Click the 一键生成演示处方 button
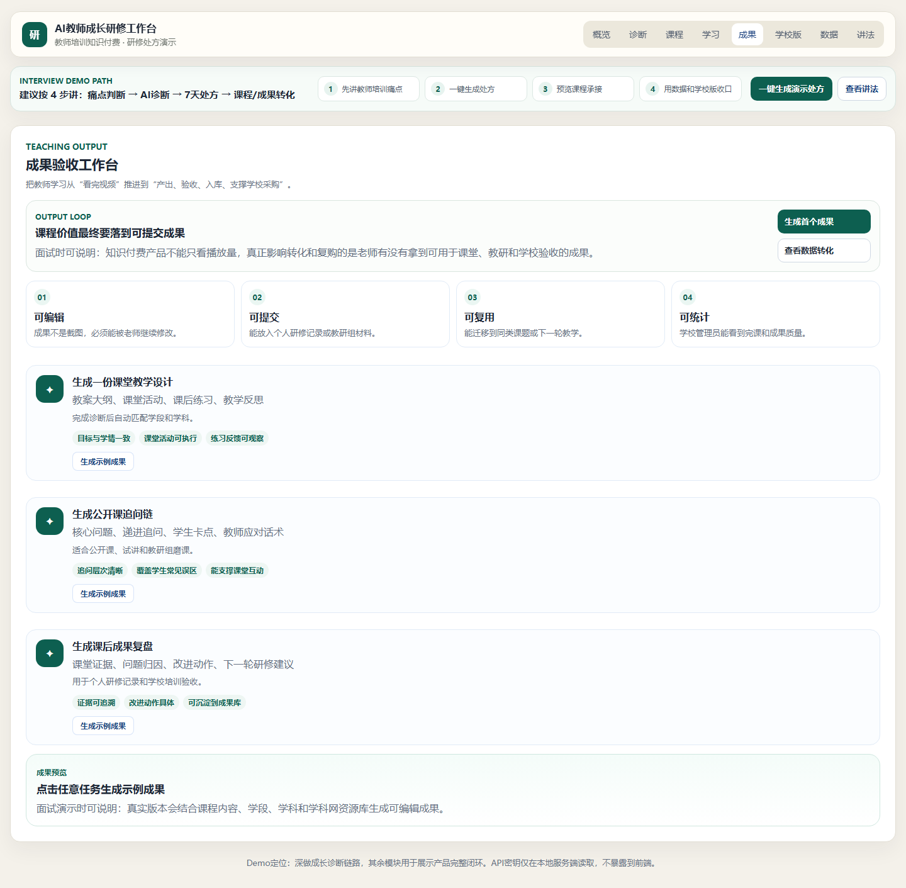The height and width of the screenshot is (888, 906). pyautogui.click(x=791, y=89)
